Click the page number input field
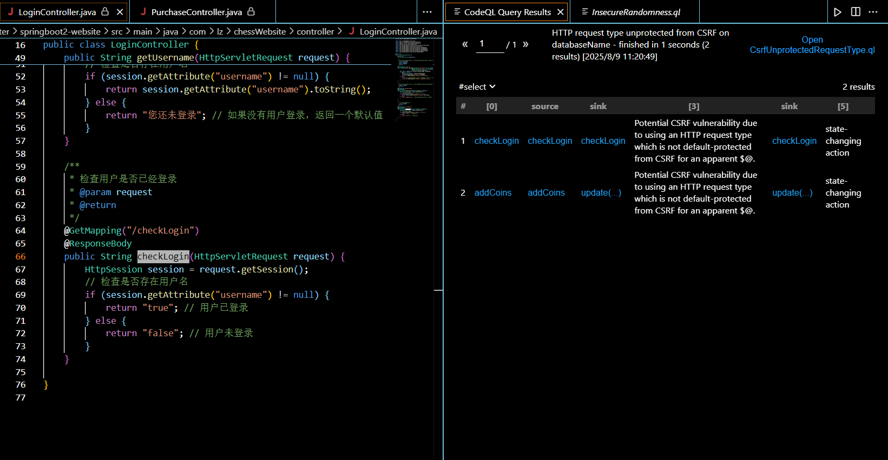This screenshot has height=460, width=888. coord(490,44)
